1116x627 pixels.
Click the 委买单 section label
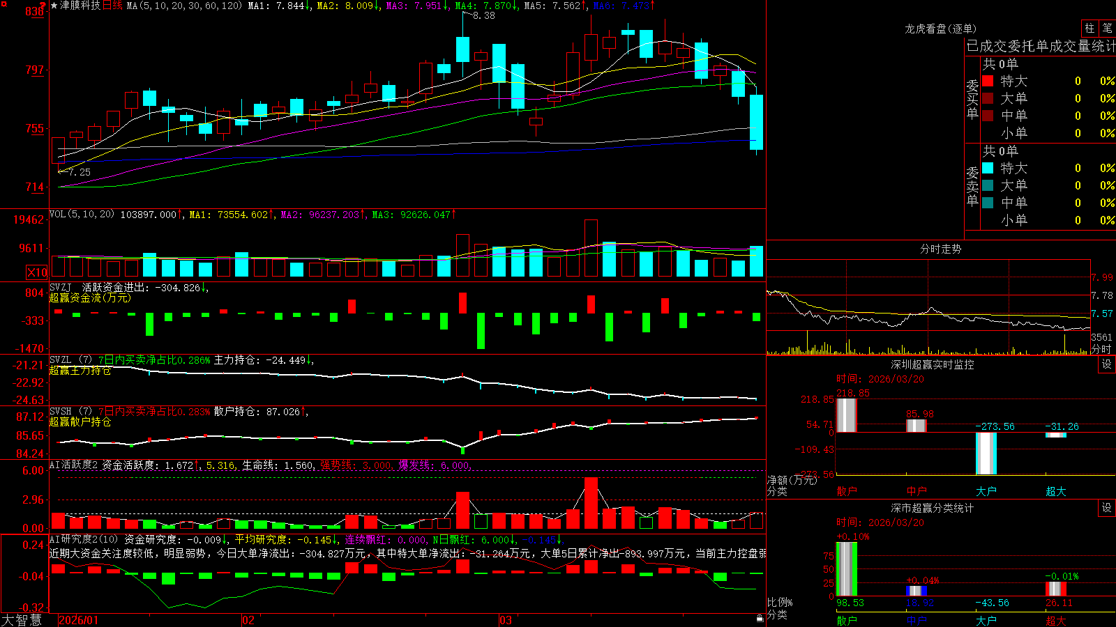[972, 99]
